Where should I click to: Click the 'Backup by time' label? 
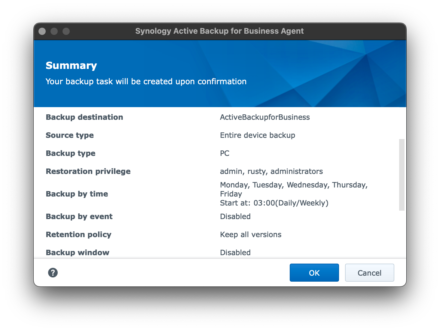coord(77,194)
